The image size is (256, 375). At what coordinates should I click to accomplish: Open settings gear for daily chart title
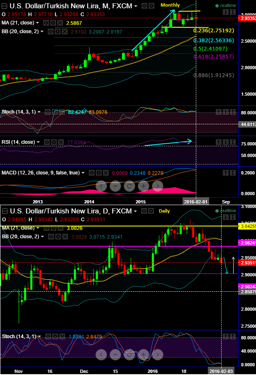[x=151, y=211]
